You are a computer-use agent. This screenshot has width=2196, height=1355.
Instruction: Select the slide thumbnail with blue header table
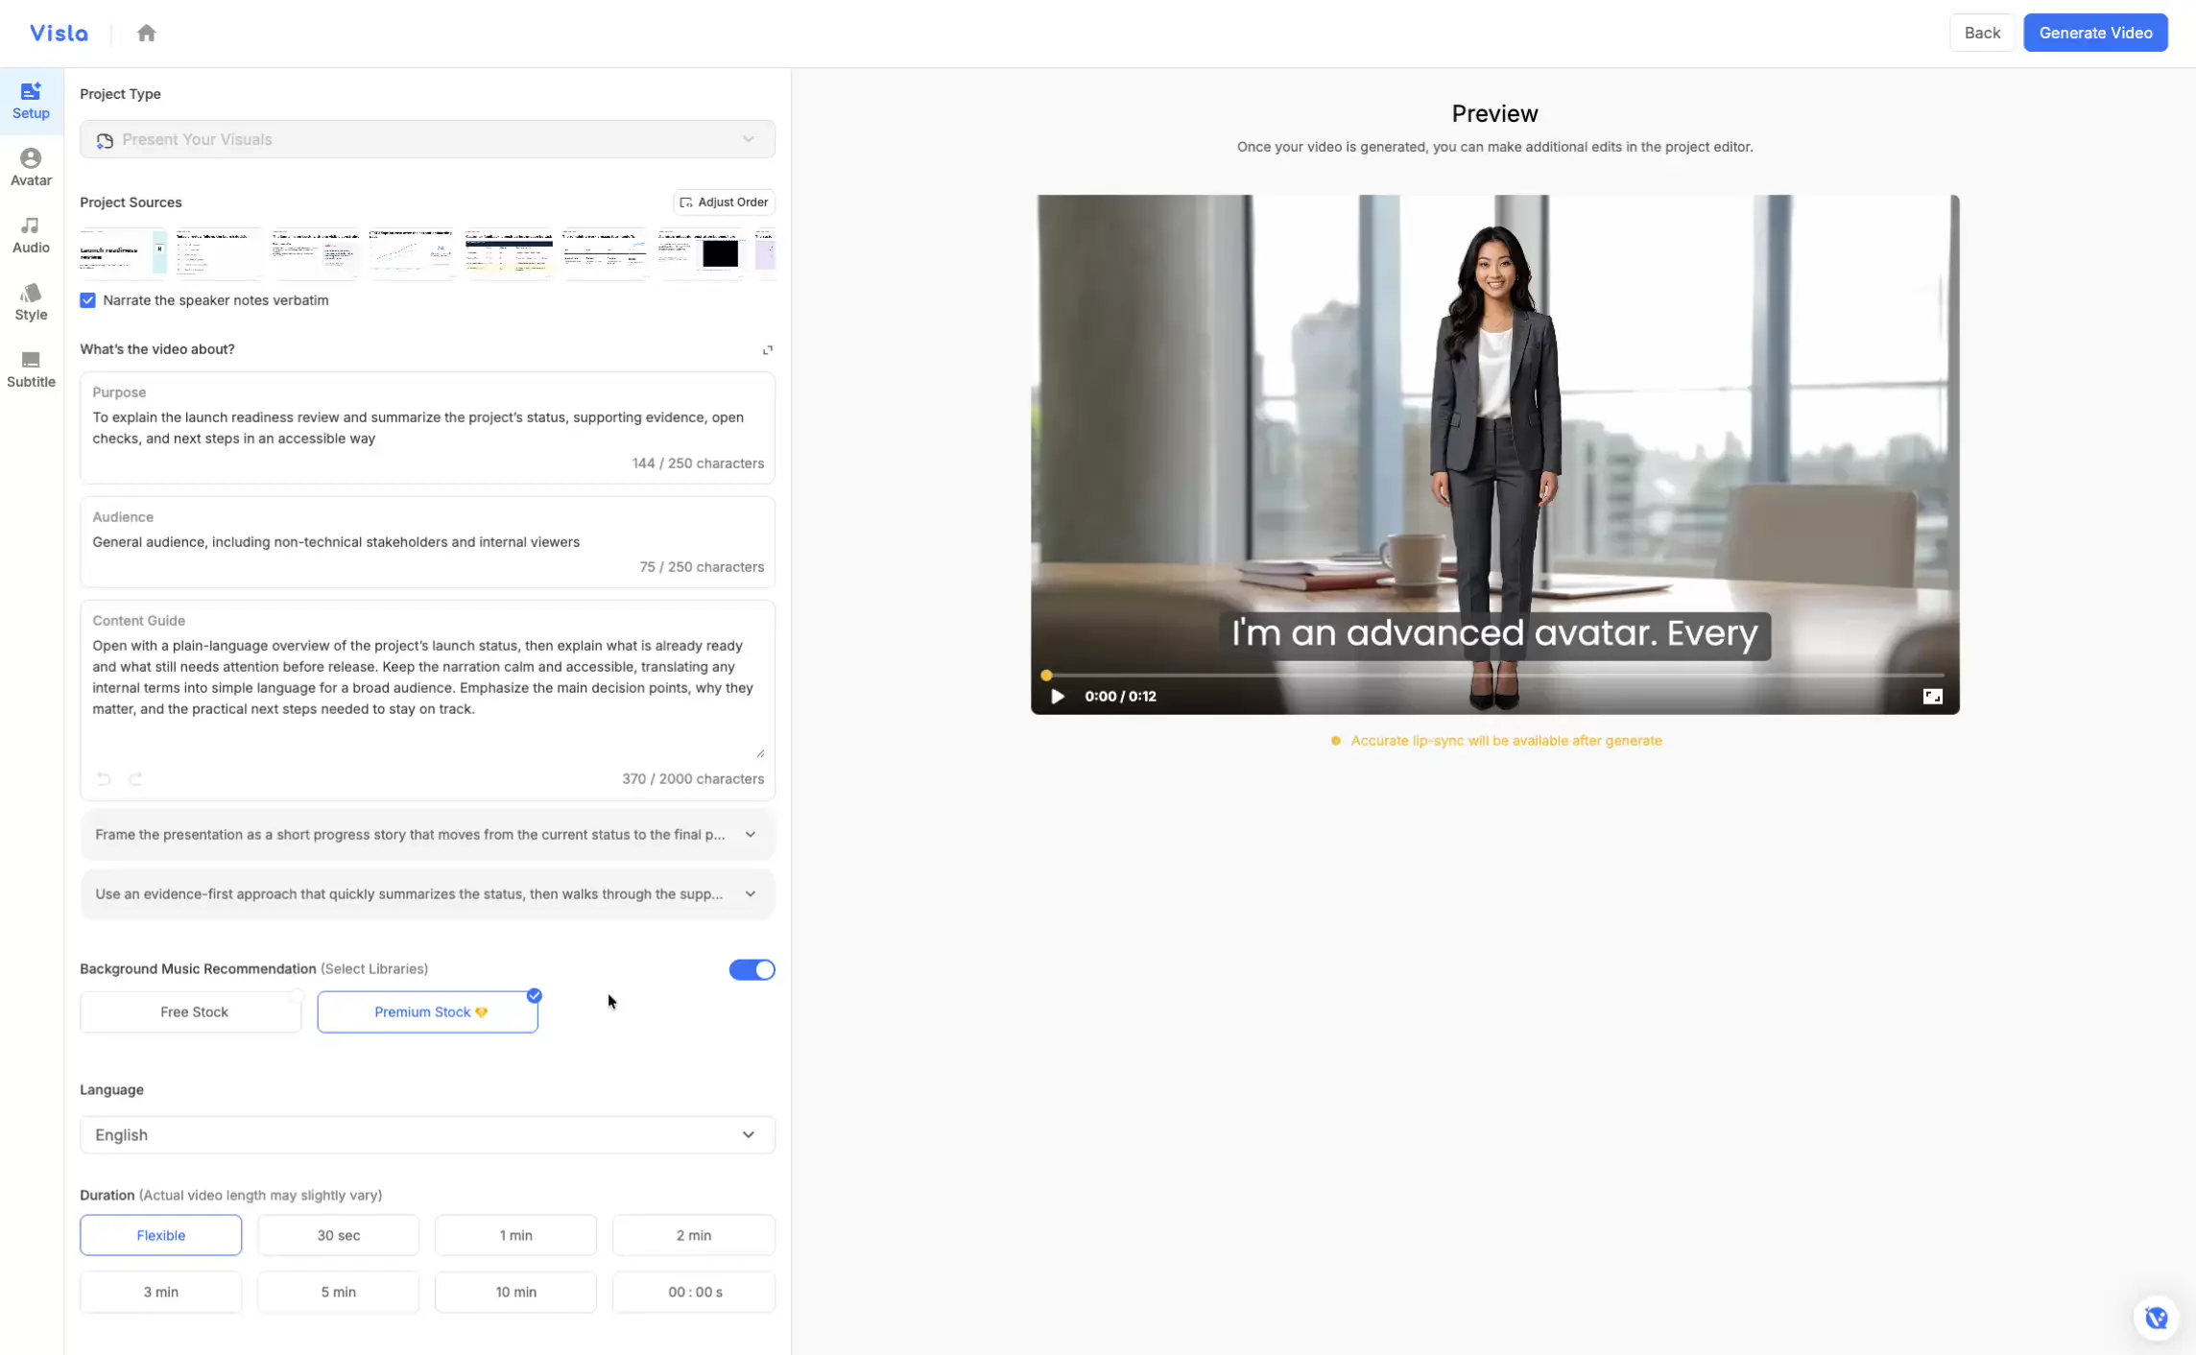coord(509,253)
